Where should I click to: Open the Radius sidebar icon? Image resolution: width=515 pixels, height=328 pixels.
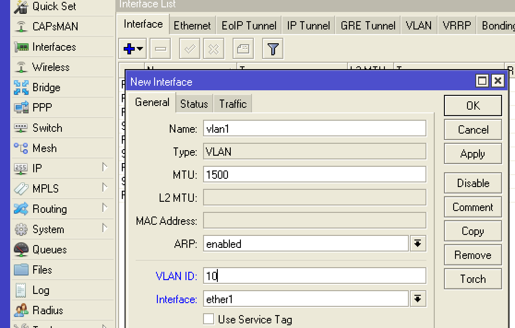[21, 310]
